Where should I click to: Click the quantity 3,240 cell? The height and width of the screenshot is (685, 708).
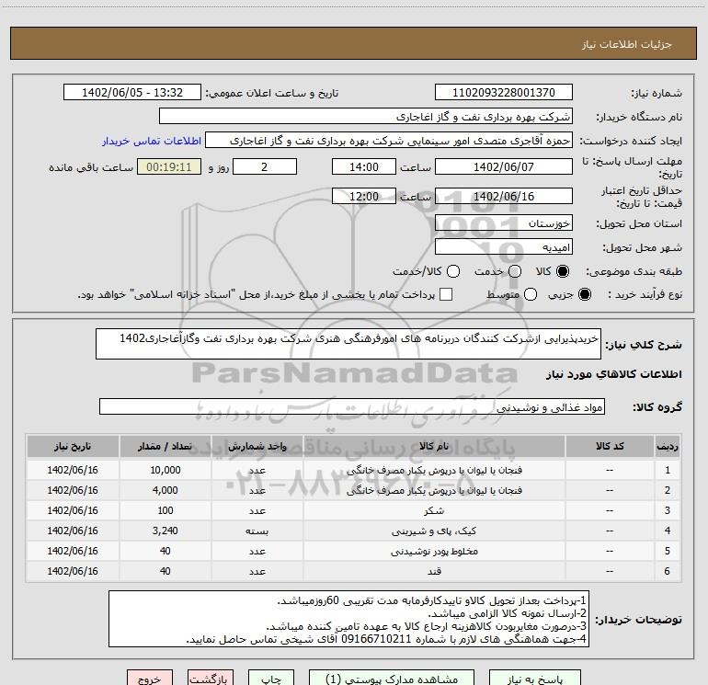pos(166,531)
